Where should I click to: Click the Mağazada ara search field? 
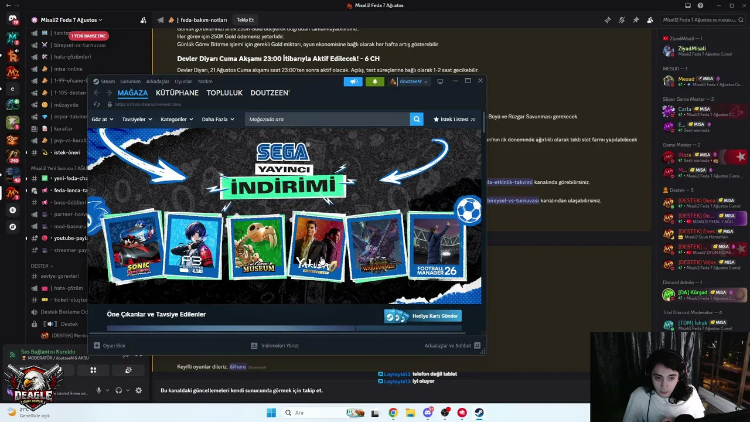328,119
